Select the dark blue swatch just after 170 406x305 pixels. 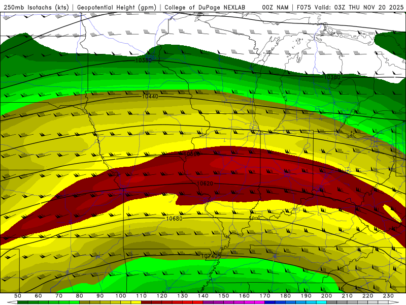click(x=270, y=302)
